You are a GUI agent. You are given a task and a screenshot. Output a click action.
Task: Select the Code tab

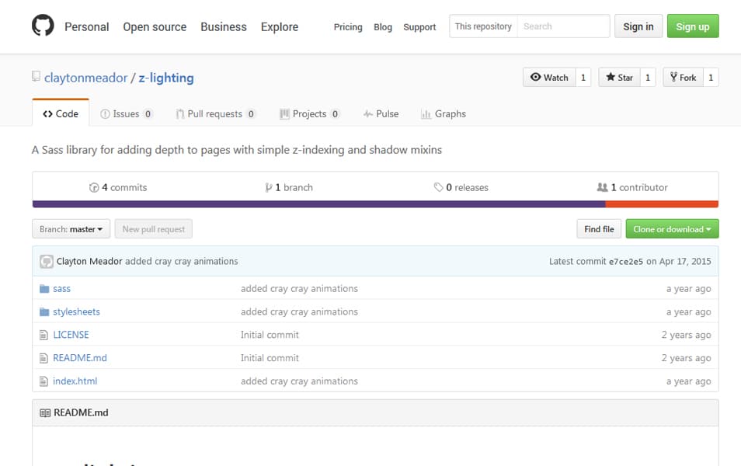pyautogui.click(x=61, y=114)
